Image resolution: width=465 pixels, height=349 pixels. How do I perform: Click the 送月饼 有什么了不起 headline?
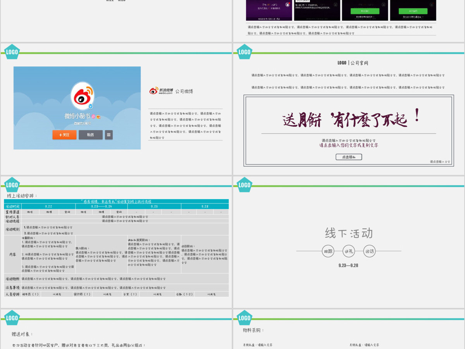[x=351, y=118]
